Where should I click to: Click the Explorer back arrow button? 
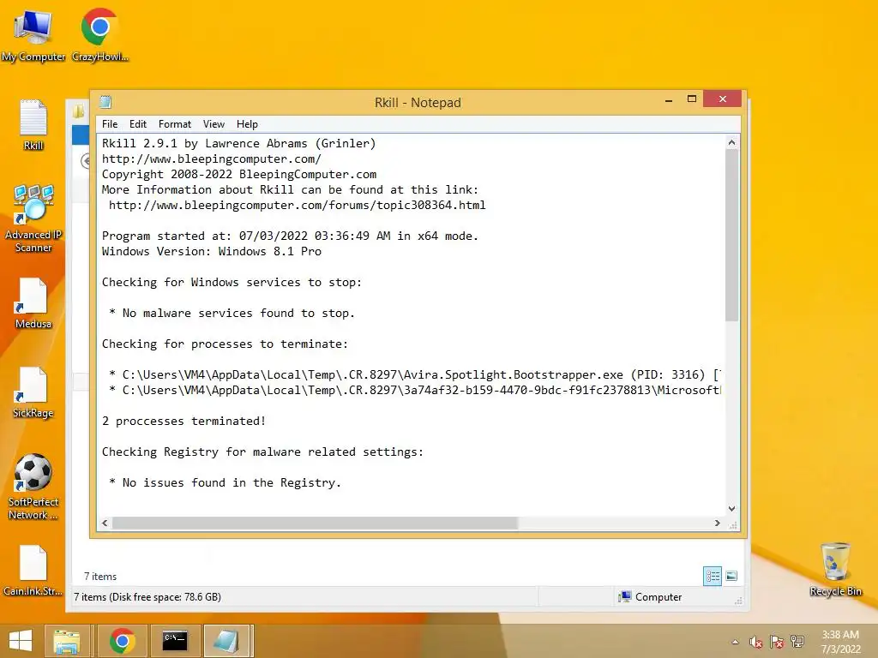click(86, 161)
